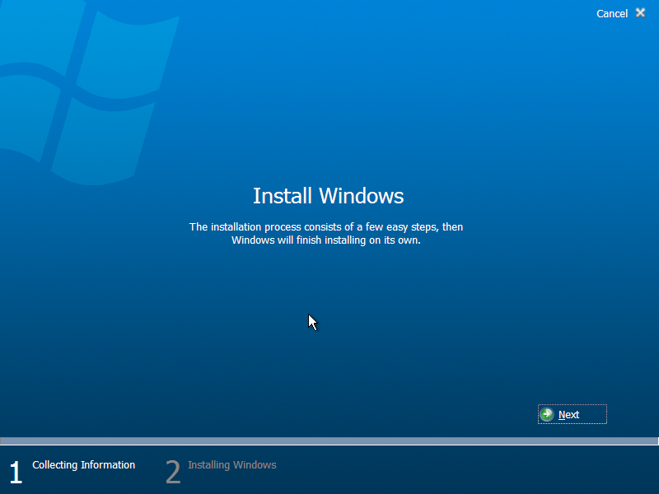Click the step number 2 indicator
Image resolution: width=659 pixels, height=494 pixels.
point(173,472)
